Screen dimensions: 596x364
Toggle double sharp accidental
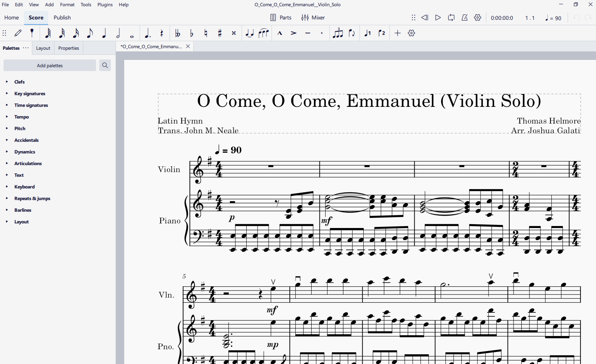point(234,33)
